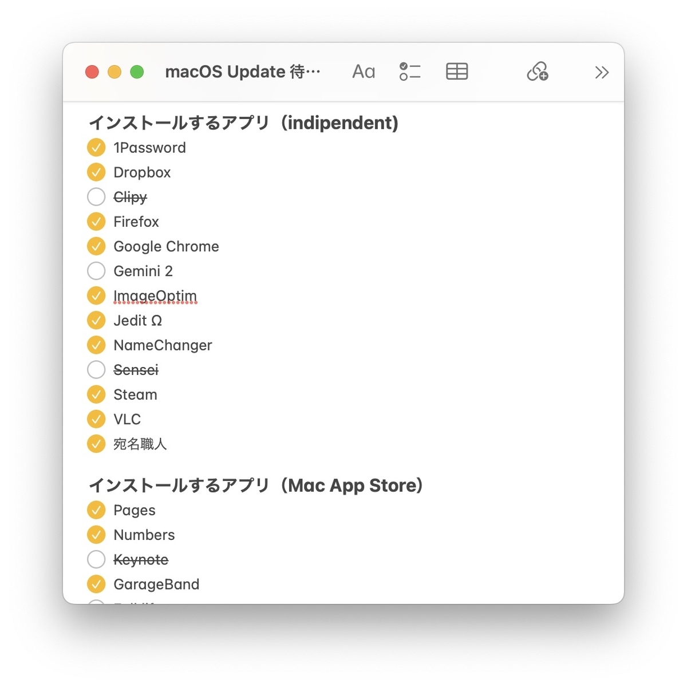
Task: Uncheck the Steam checkbox
Action: (x=96, y=394)
